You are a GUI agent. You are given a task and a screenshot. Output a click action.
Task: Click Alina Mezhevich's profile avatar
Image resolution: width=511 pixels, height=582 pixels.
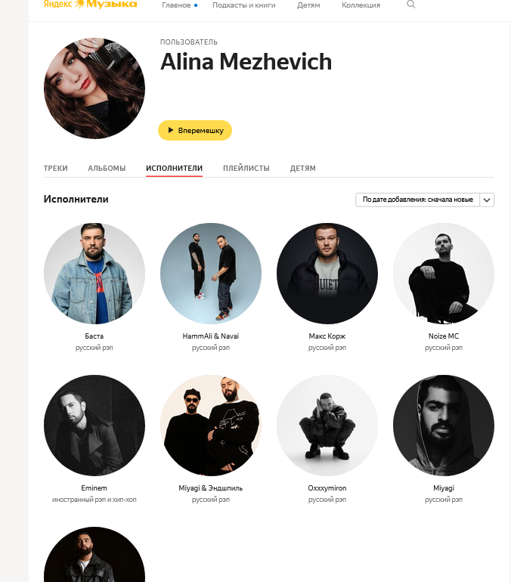[94, 88]
